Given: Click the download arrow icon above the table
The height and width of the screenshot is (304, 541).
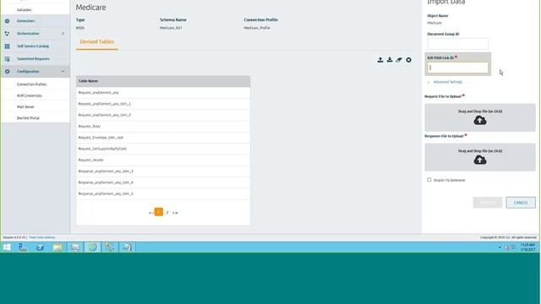Looking at the screenshot, I should (x=390, y=60).
